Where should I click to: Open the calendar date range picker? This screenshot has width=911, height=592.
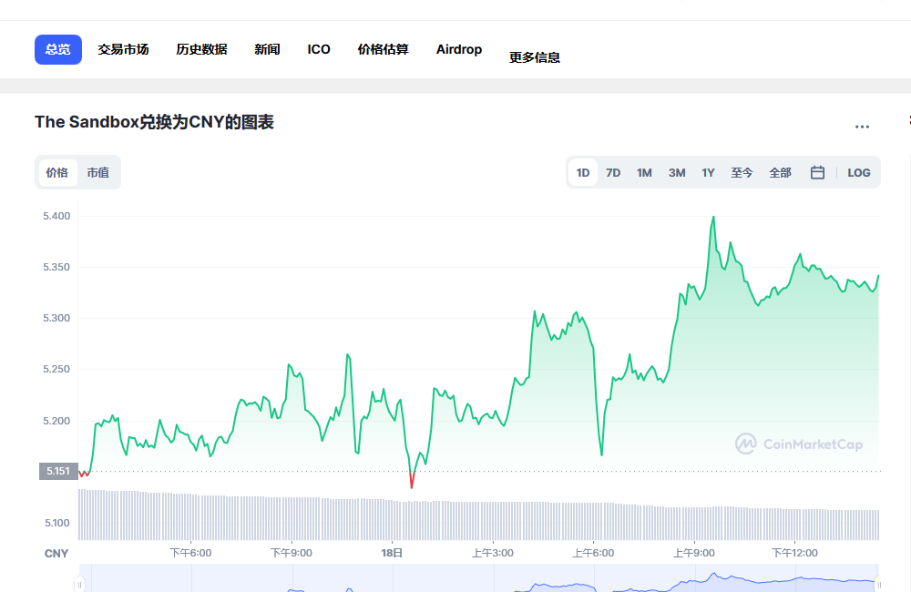(817, 172)
